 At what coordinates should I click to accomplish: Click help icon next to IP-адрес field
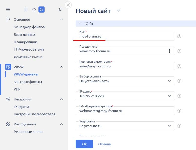pos(179,96)
